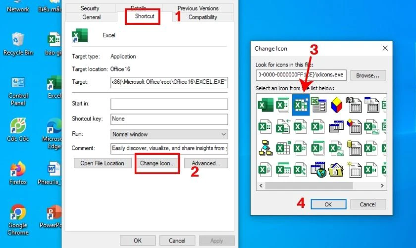Click the icon list horizontal scrollbar thumb
This screenshot has width=416, height=248.
tap(309, 186)
